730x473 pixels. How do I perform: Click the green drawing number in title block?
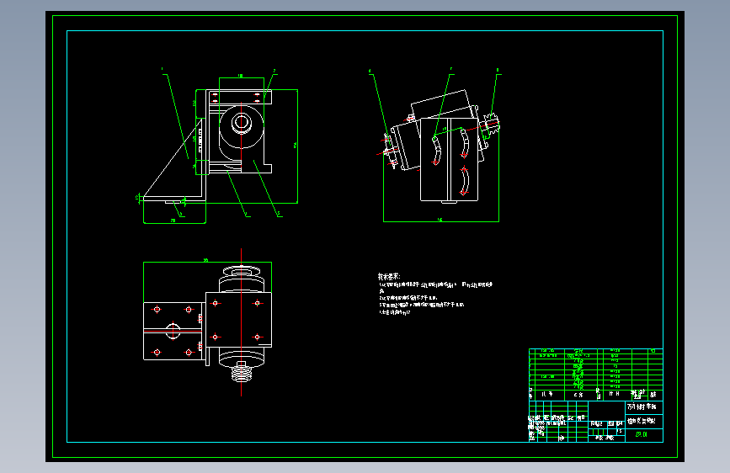click(642, 434)
